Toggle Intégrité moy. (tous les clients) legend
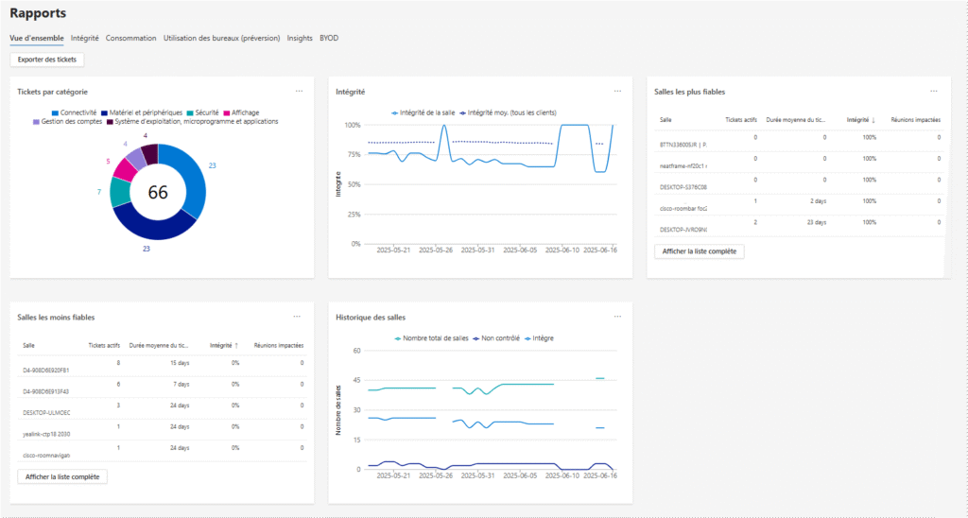This screenshot has height=518, width=968. (508, 113)
